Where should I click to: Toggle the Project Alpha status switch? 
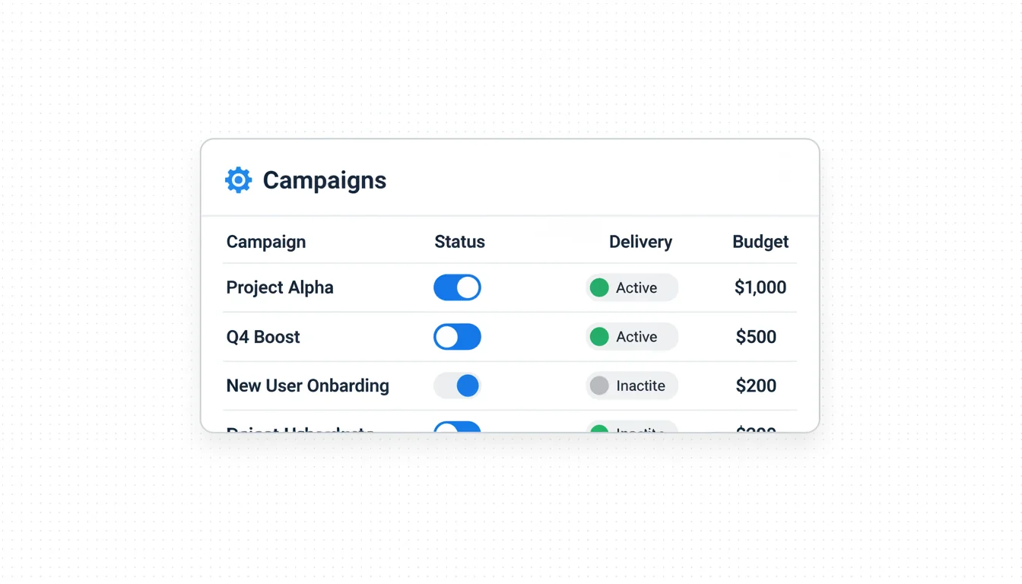tap(457, 287)
